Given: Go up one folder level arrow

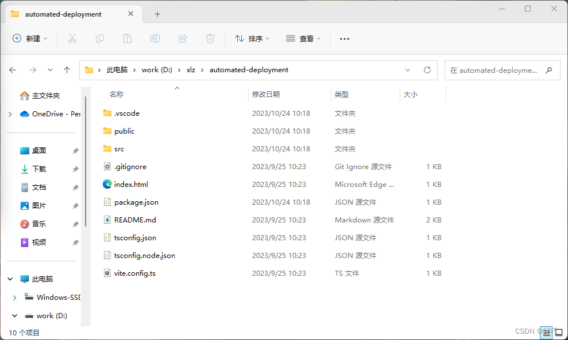Looking at the screenshot, I should coord(67,70).
